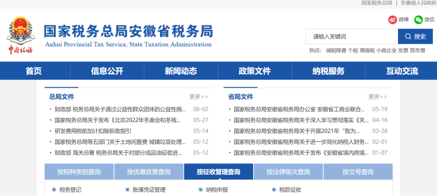Open the 五部门关于土地闲置费 article

click(x=121, y=142)
